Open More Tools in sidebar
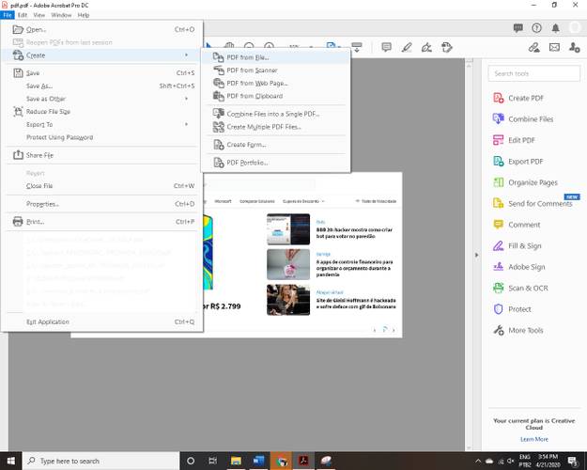587x470 pixels. coord(517,330)
